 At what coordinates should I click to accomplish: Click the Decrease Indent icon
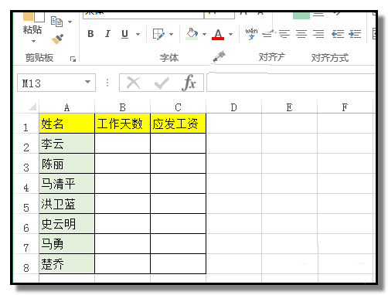(338, 34)
